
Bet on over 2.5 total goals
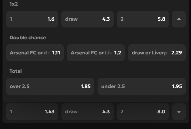[50, 86]
